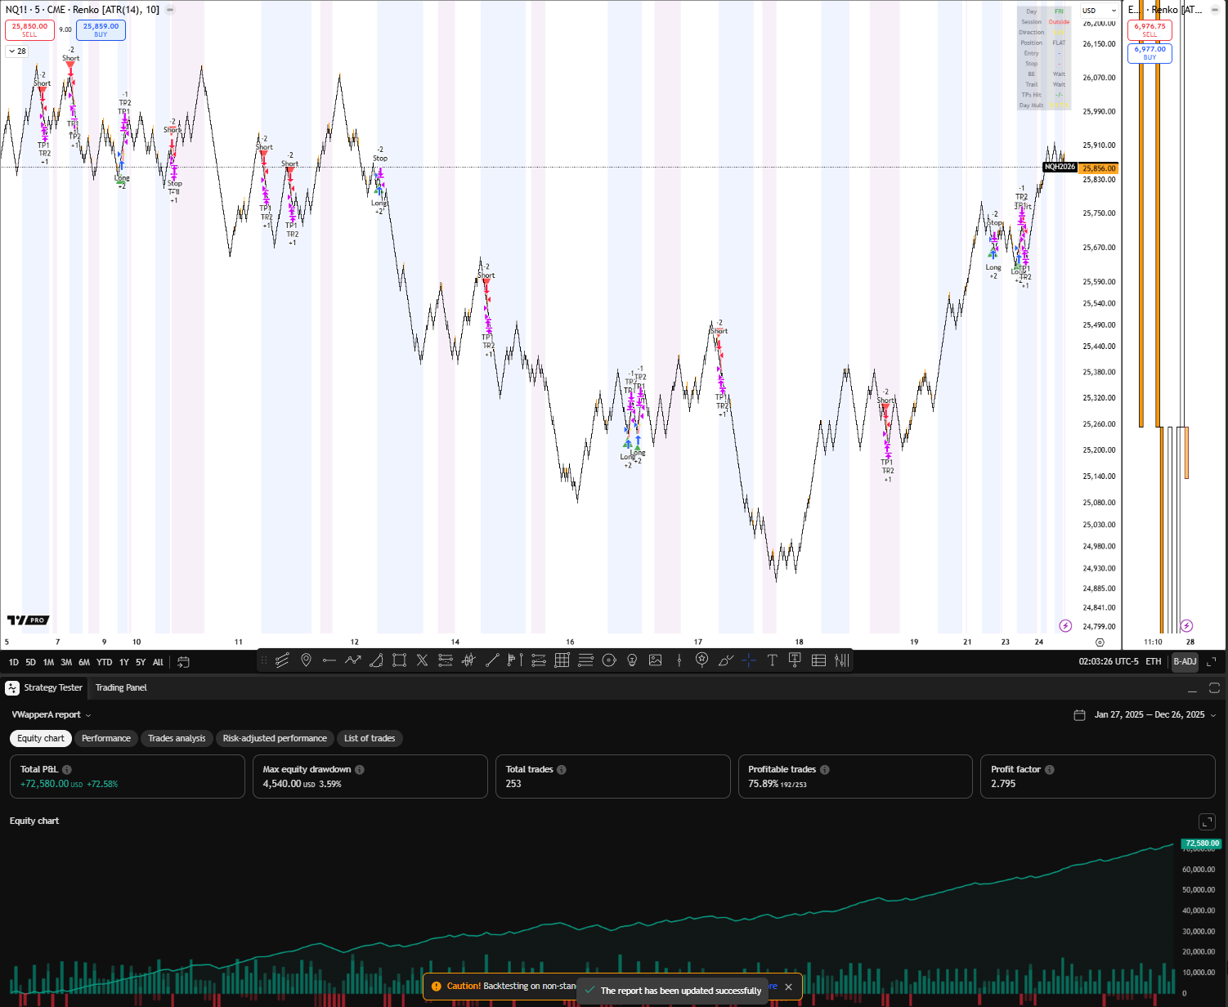The height and width of the screenshot is (1007, 1228).
Task: Activate the blue crosshair cursor tool
Action: (x=749, y=660)
